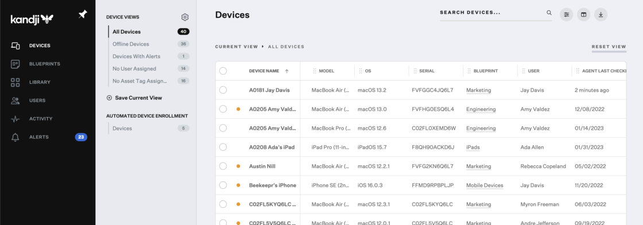Click the Blueprint column drag handle

[470, 71]
